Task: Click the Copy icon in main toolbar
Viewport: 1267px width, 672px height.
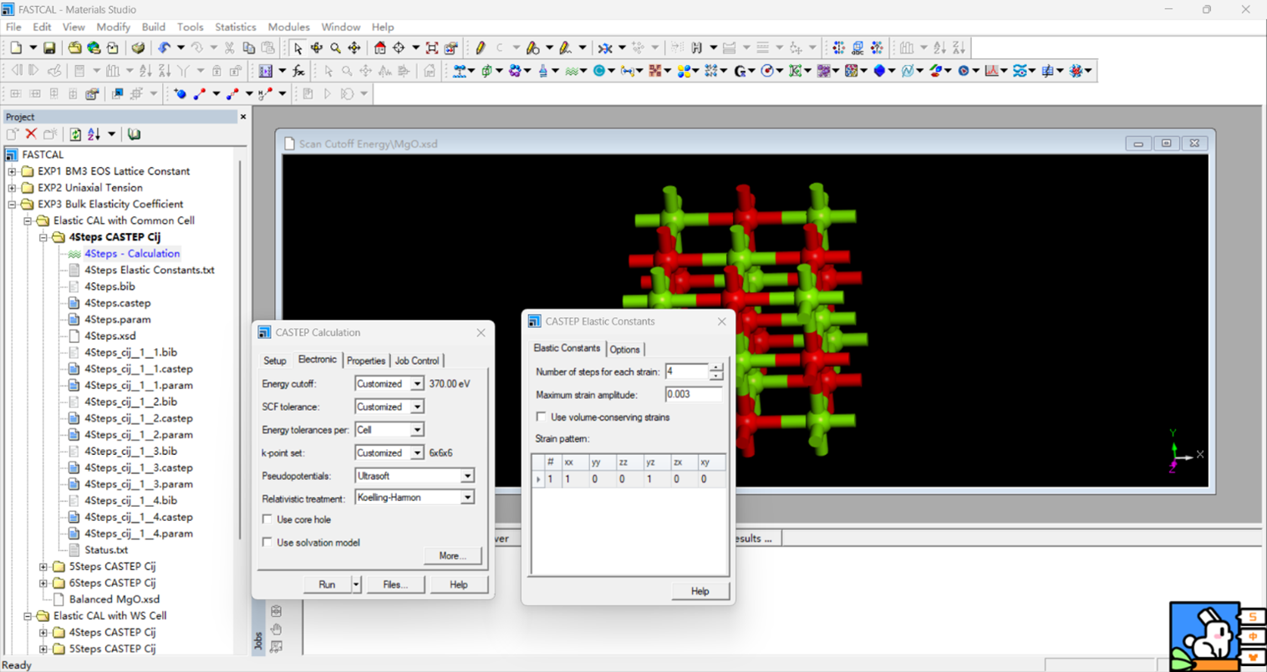Action: (x=248, y=48)
